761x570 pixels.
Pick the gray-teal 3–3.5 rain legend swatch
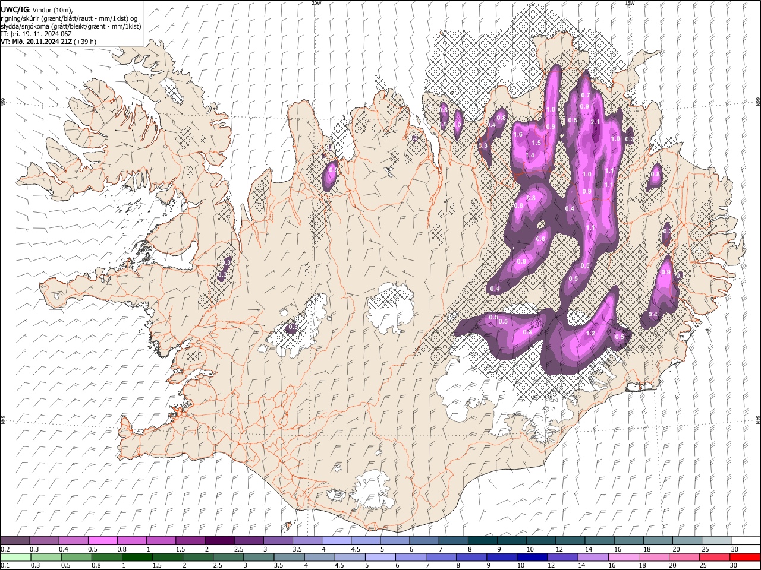tap(259, 557)
